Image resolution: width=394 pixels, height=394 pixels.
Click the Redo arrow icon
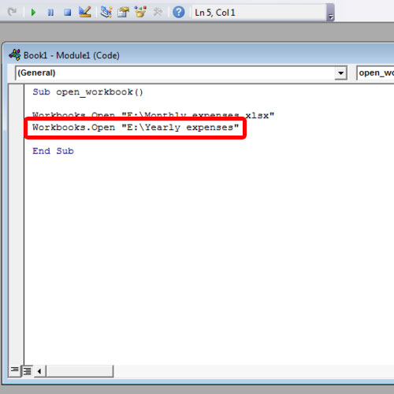(13, 12)
